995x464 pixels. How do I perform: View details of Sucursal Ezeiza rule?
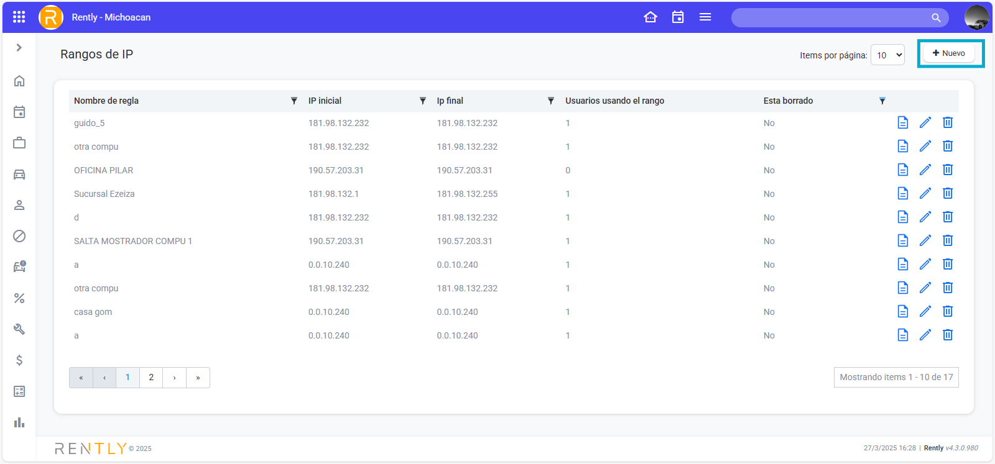tap(903, 193)
